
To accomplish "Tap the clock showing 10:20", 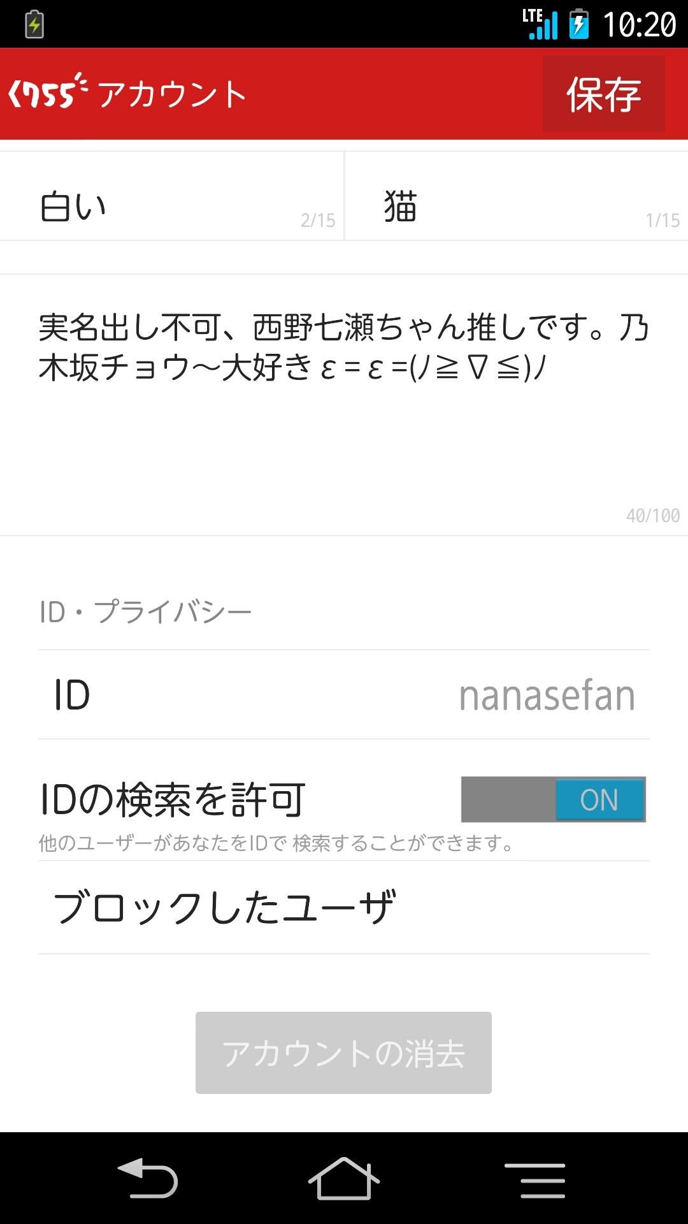I will [x=639, y=25].
